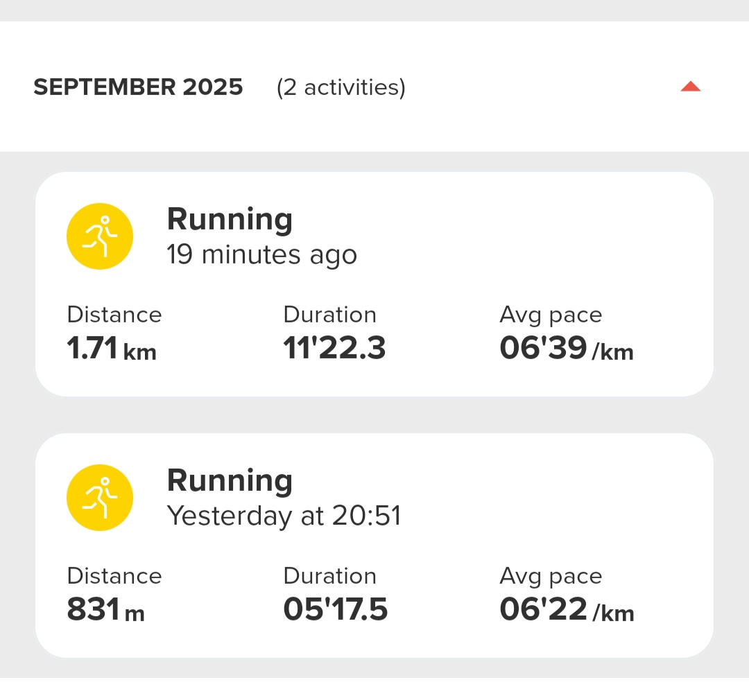Image resolution: width=749 pixels, height=696 pixels.
Task: Select the 831 m distance value
Action: point(105,609)
